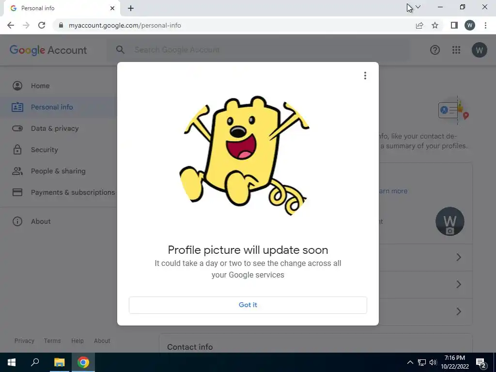
Task: Click the Terms footer link
Action: [52, 341]
